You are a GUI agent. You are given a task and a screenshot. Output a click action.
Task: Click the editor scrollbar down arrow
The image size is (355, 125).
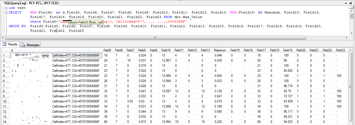click(351, 33)
